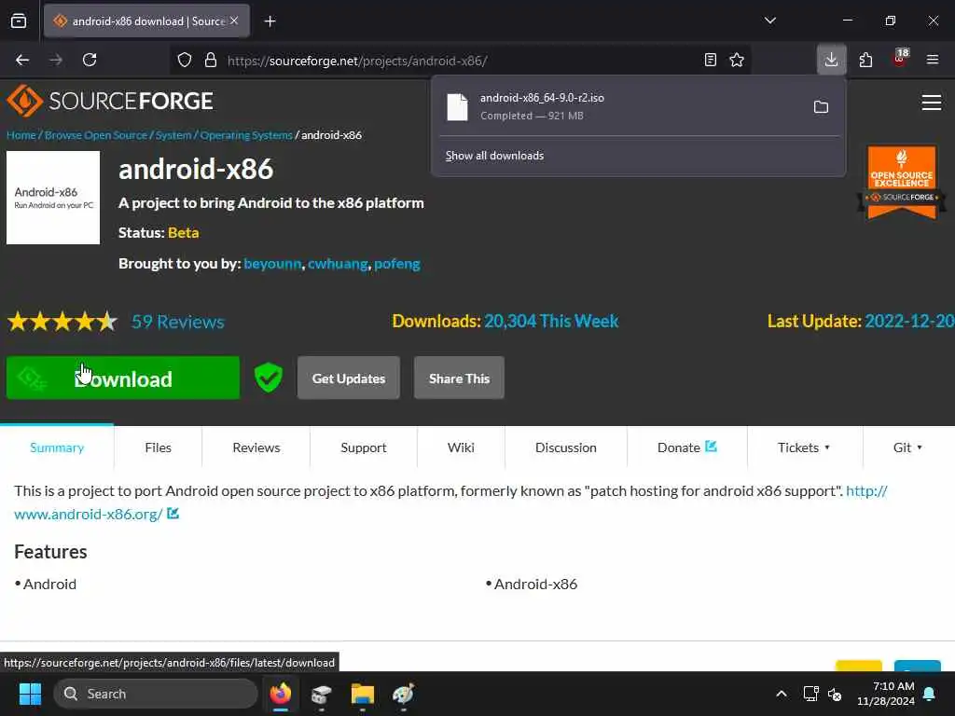Open SourceForge hamburger site menu
The width and height of the screenshot is (955, 716).
932,103
